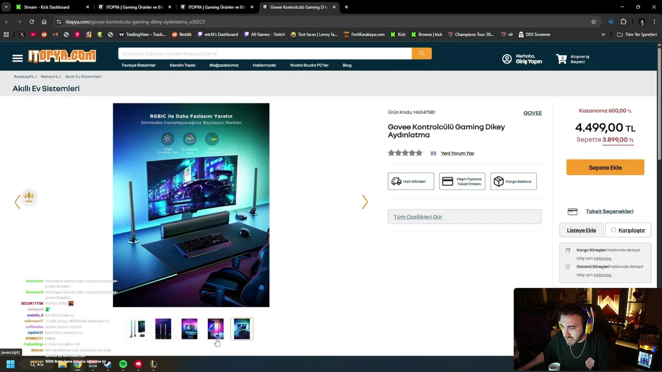Click the orange search magnifier button

pyautogui.click(x=422, y=53)
